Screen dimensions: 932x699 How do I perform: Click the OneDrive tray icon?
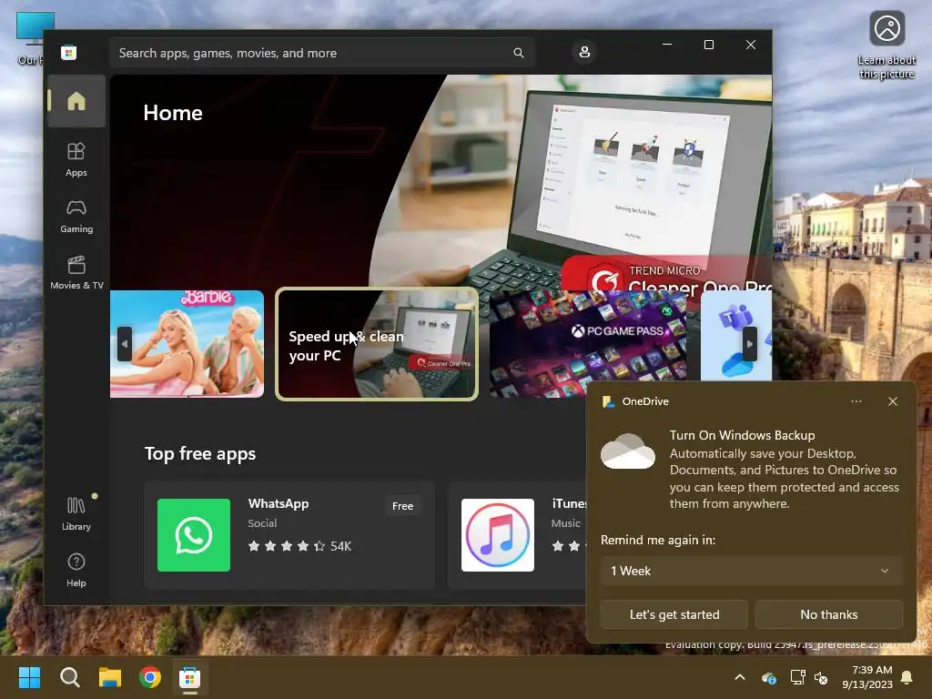pyautogui.click(x=768, y=677)
